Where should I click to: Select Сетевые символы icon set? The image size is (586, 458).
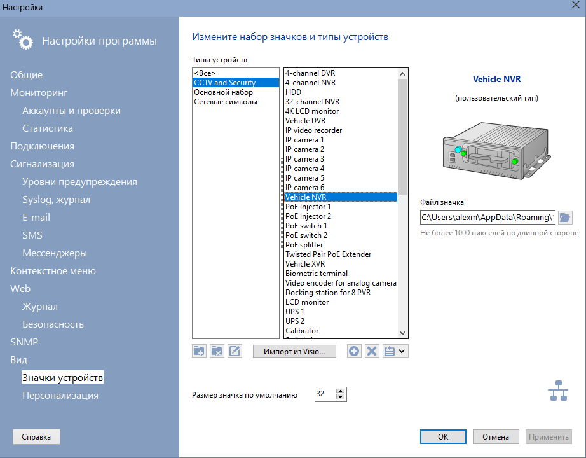pyautogui.click(x=226, y=102)
